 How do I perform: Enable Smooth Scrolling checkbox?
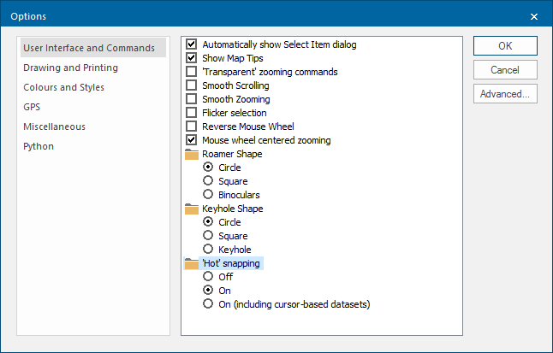(x=192, y=85)
